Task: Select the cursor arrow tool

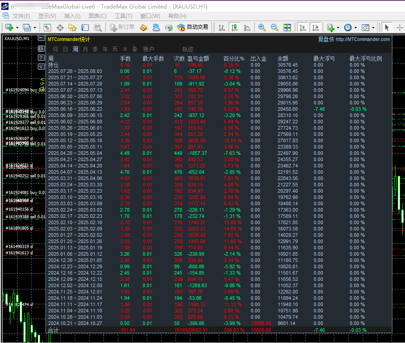Action: (387, 27)
